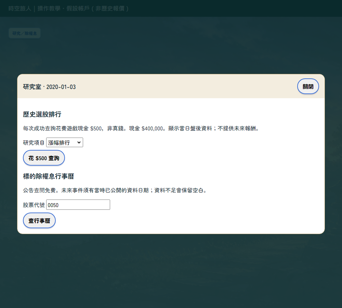Click the 股票代號 label
The width and height of the screenshot is (342, 308).
[x=34, y=205]
